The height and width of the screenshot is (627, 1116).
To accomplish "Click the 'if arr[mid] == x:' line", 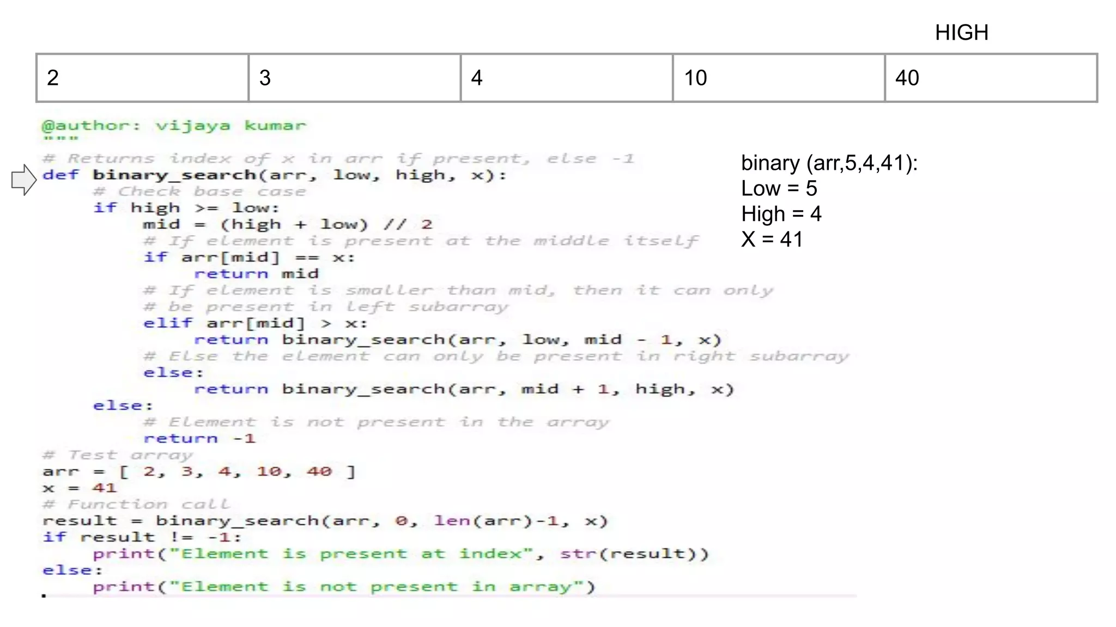I will [250, 257].
